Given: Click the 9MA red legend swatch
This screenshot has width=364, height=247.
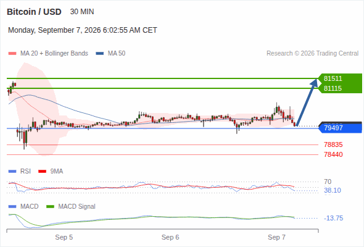Looking at the screenshot, I should coord(42,172).
